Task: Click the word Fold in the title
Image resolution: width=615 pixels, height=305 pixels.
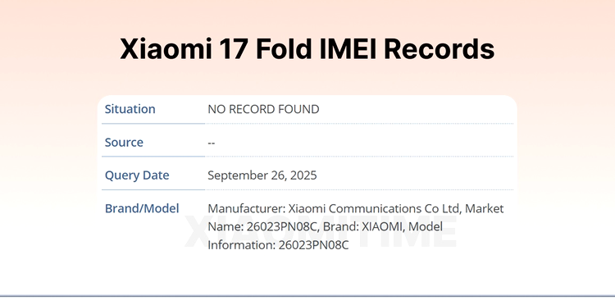Action: [284, 49]
